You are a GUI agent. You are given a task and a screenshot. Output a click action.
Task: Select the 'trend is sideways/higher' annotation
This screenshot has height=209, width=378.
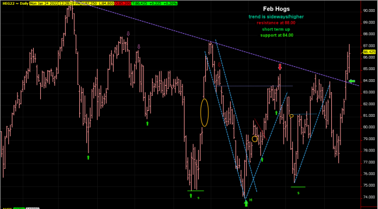(276, 17)
